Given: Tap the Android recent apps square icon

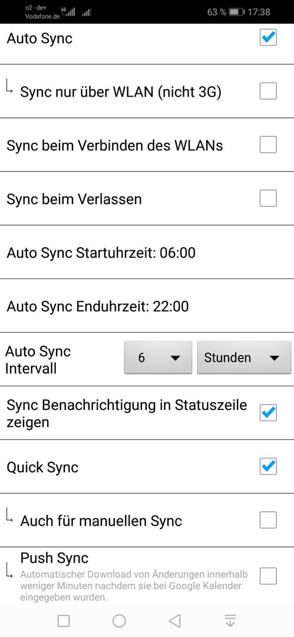Looking at the screenshot, I should tap(64, 620).
